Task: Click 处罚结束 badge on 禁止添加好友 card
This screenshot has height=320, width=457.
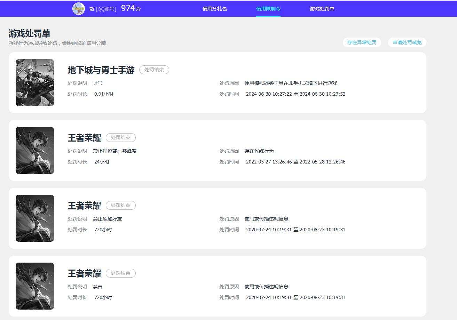Action: point(121,205)
